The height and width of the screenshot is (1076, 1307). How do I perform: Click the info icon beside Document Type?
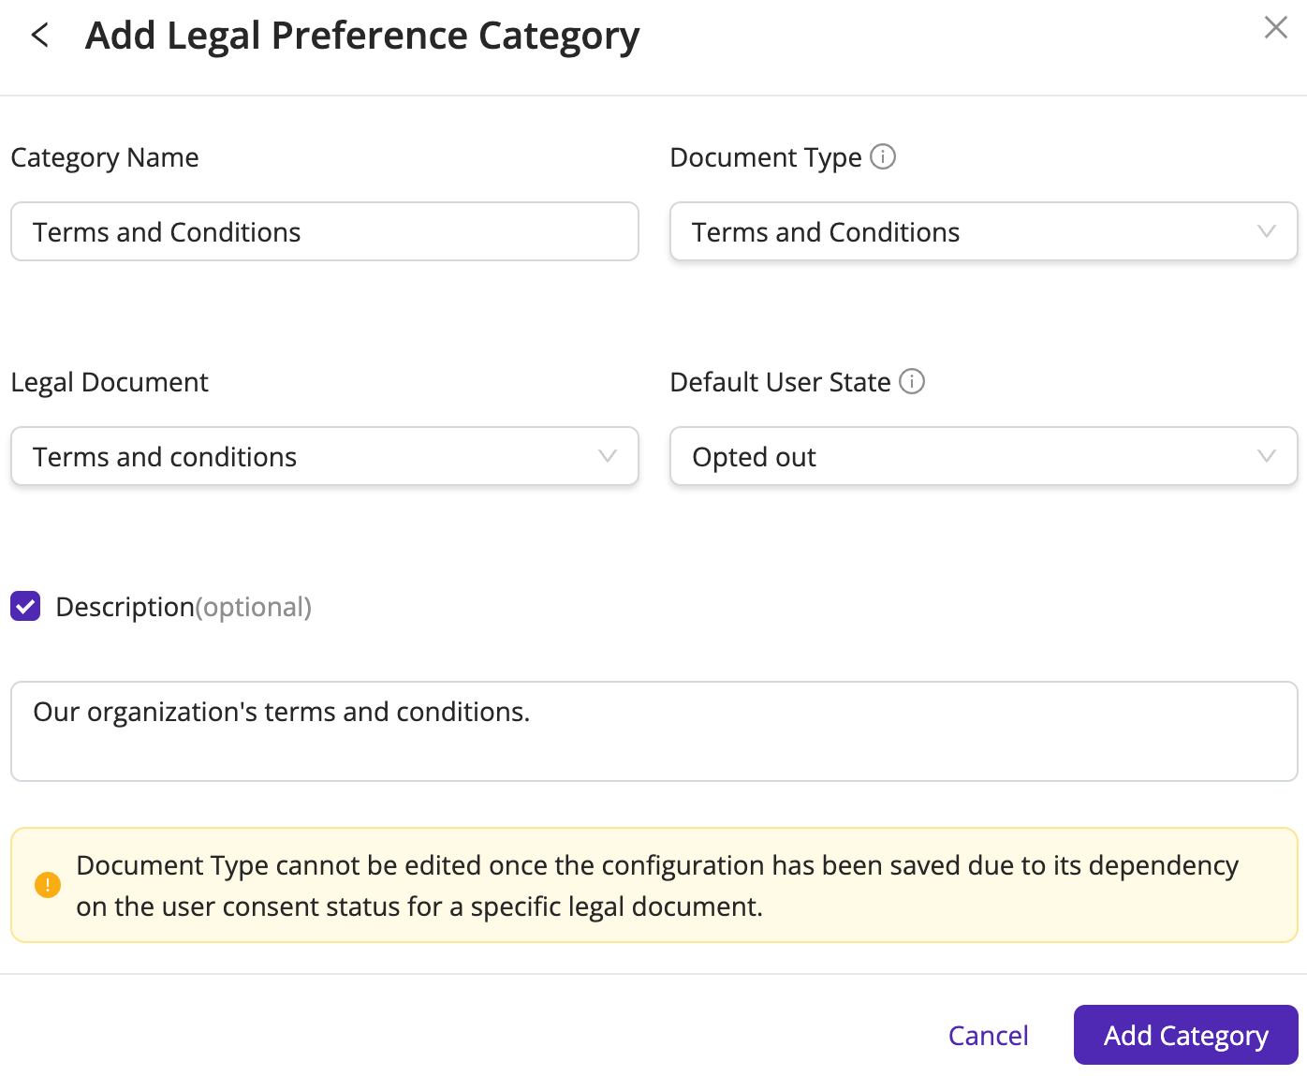[x=882, y=156]
